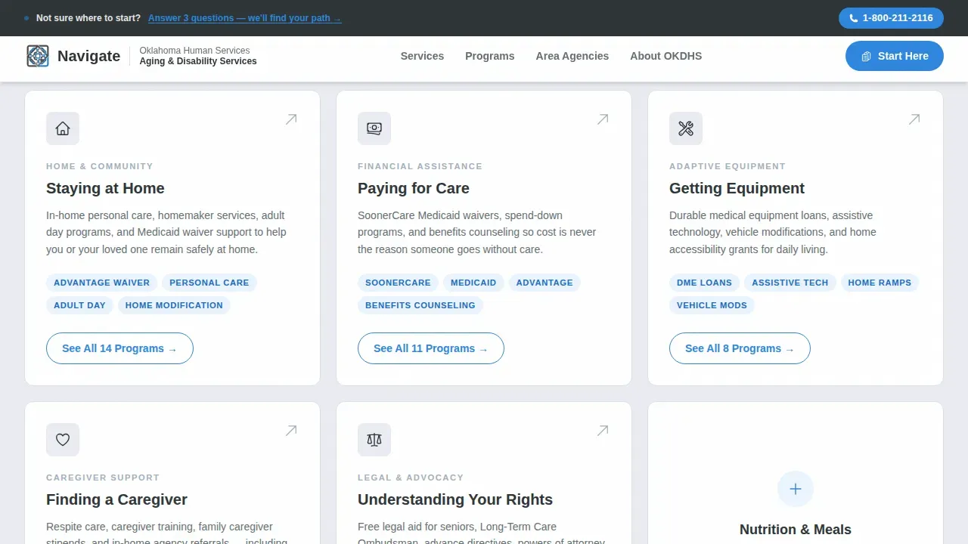
Task: Click the plus icon above Nutrition & Meals
Action: pos(796,489)
